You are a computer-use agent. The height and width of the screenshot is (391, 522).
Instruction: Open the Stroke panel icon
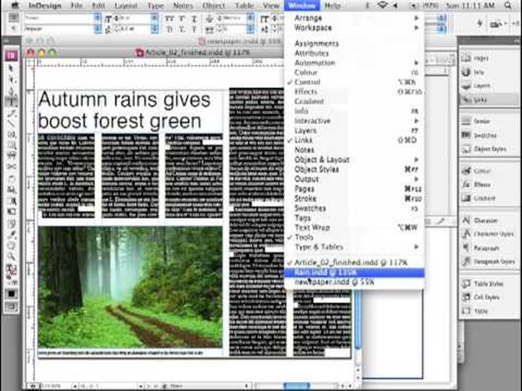point(467,121)
